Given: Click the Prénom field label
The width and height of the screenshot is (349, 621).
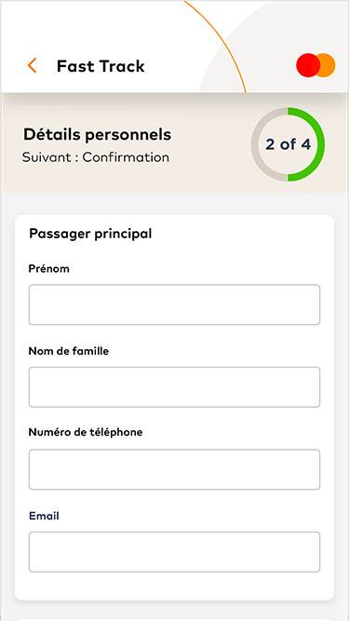Looking at the screenshot, I should point(49,268).
